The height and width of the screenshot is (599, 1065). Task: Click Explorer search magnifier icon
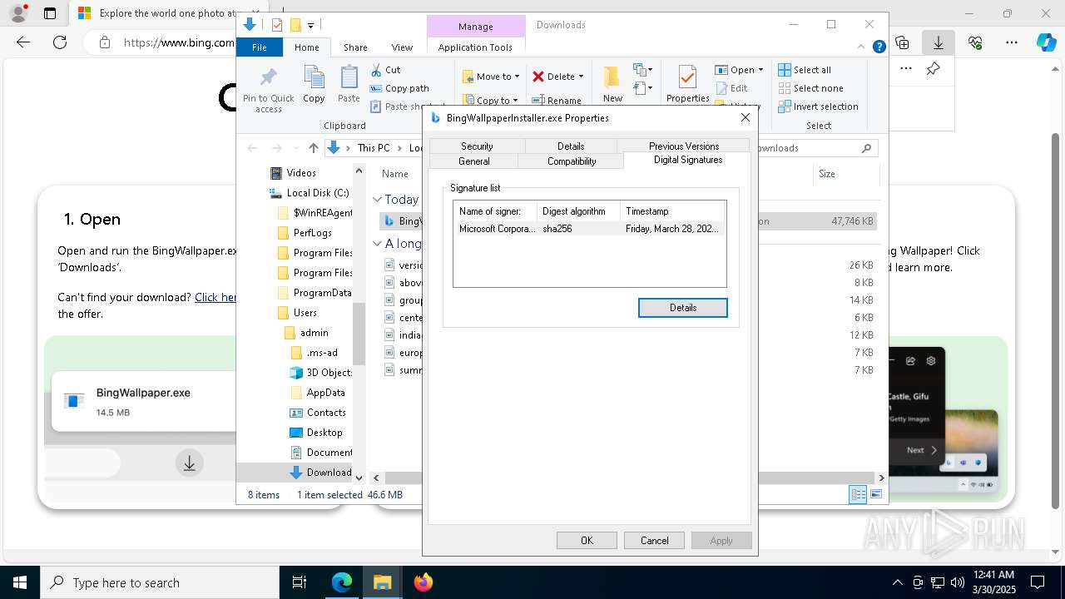pos(866,148)
